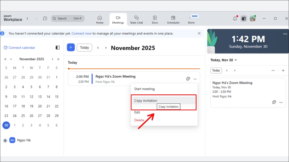289x162 pixels.
Task: Click the user profile avatar
Action: (x=253, y=18)
